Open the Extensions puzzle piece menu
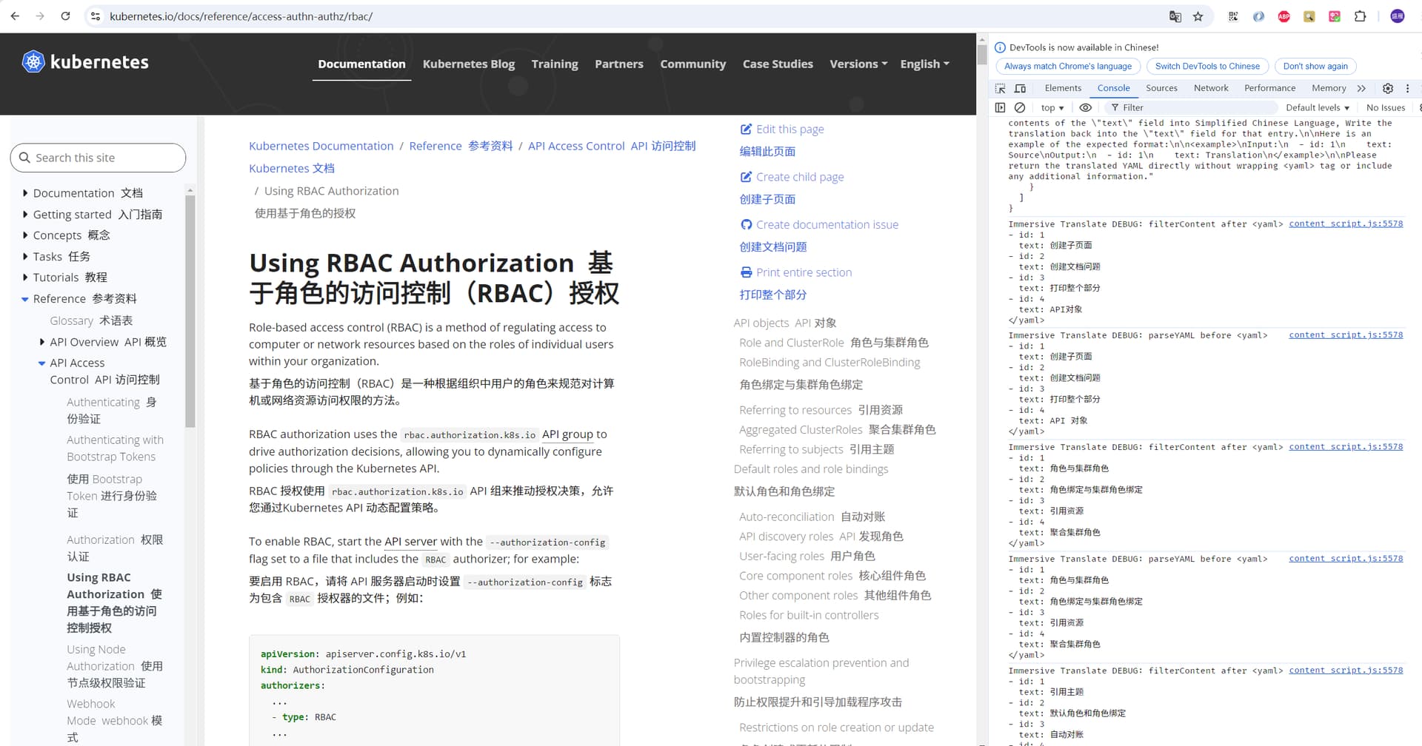This screenshot has height=746, width=1422. (x=1360, y=16)
